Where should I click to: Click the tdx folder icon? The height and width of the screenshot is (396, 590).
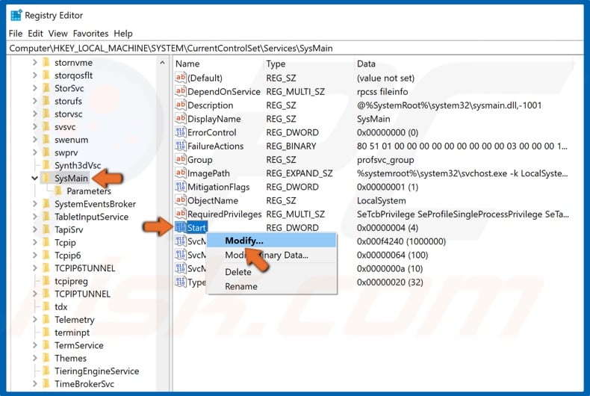point(46,307)
